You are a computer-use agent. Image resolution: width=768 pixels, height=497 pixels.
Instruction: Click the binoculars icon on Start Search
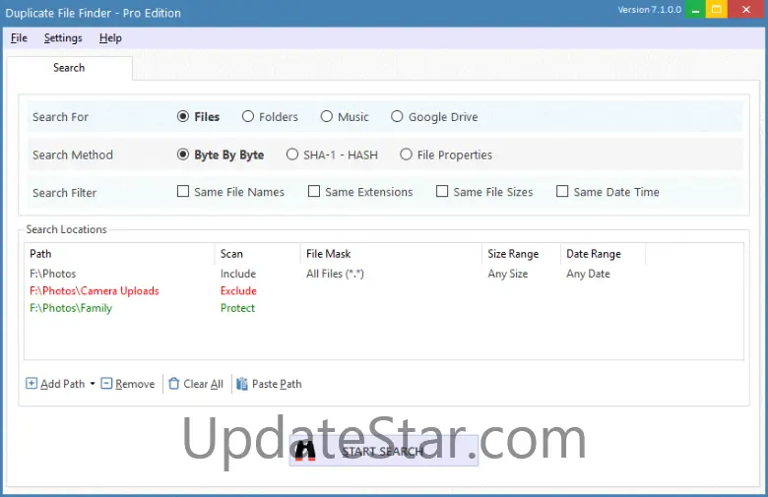click(x=305, y=450)
